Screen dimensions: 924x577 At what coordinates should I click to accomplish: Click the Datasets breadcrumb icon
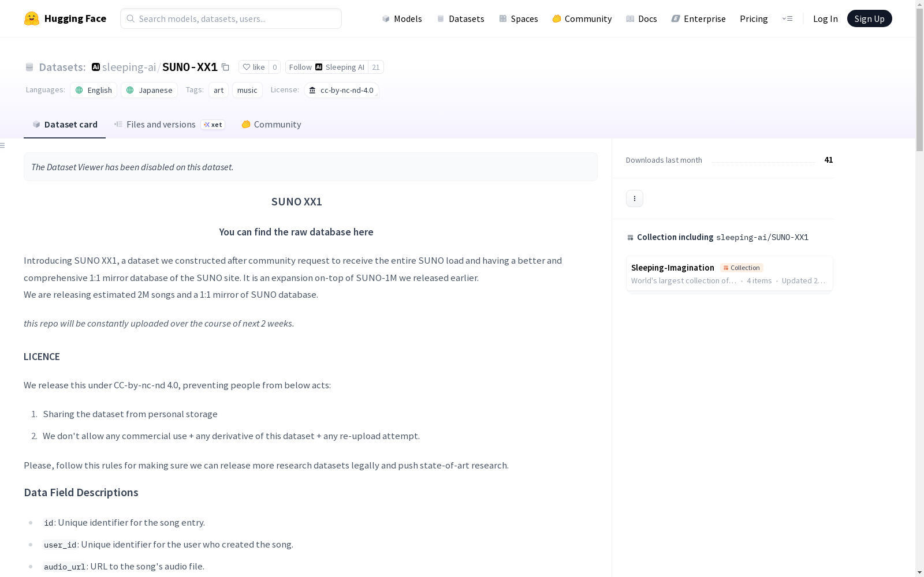point(29,67)
